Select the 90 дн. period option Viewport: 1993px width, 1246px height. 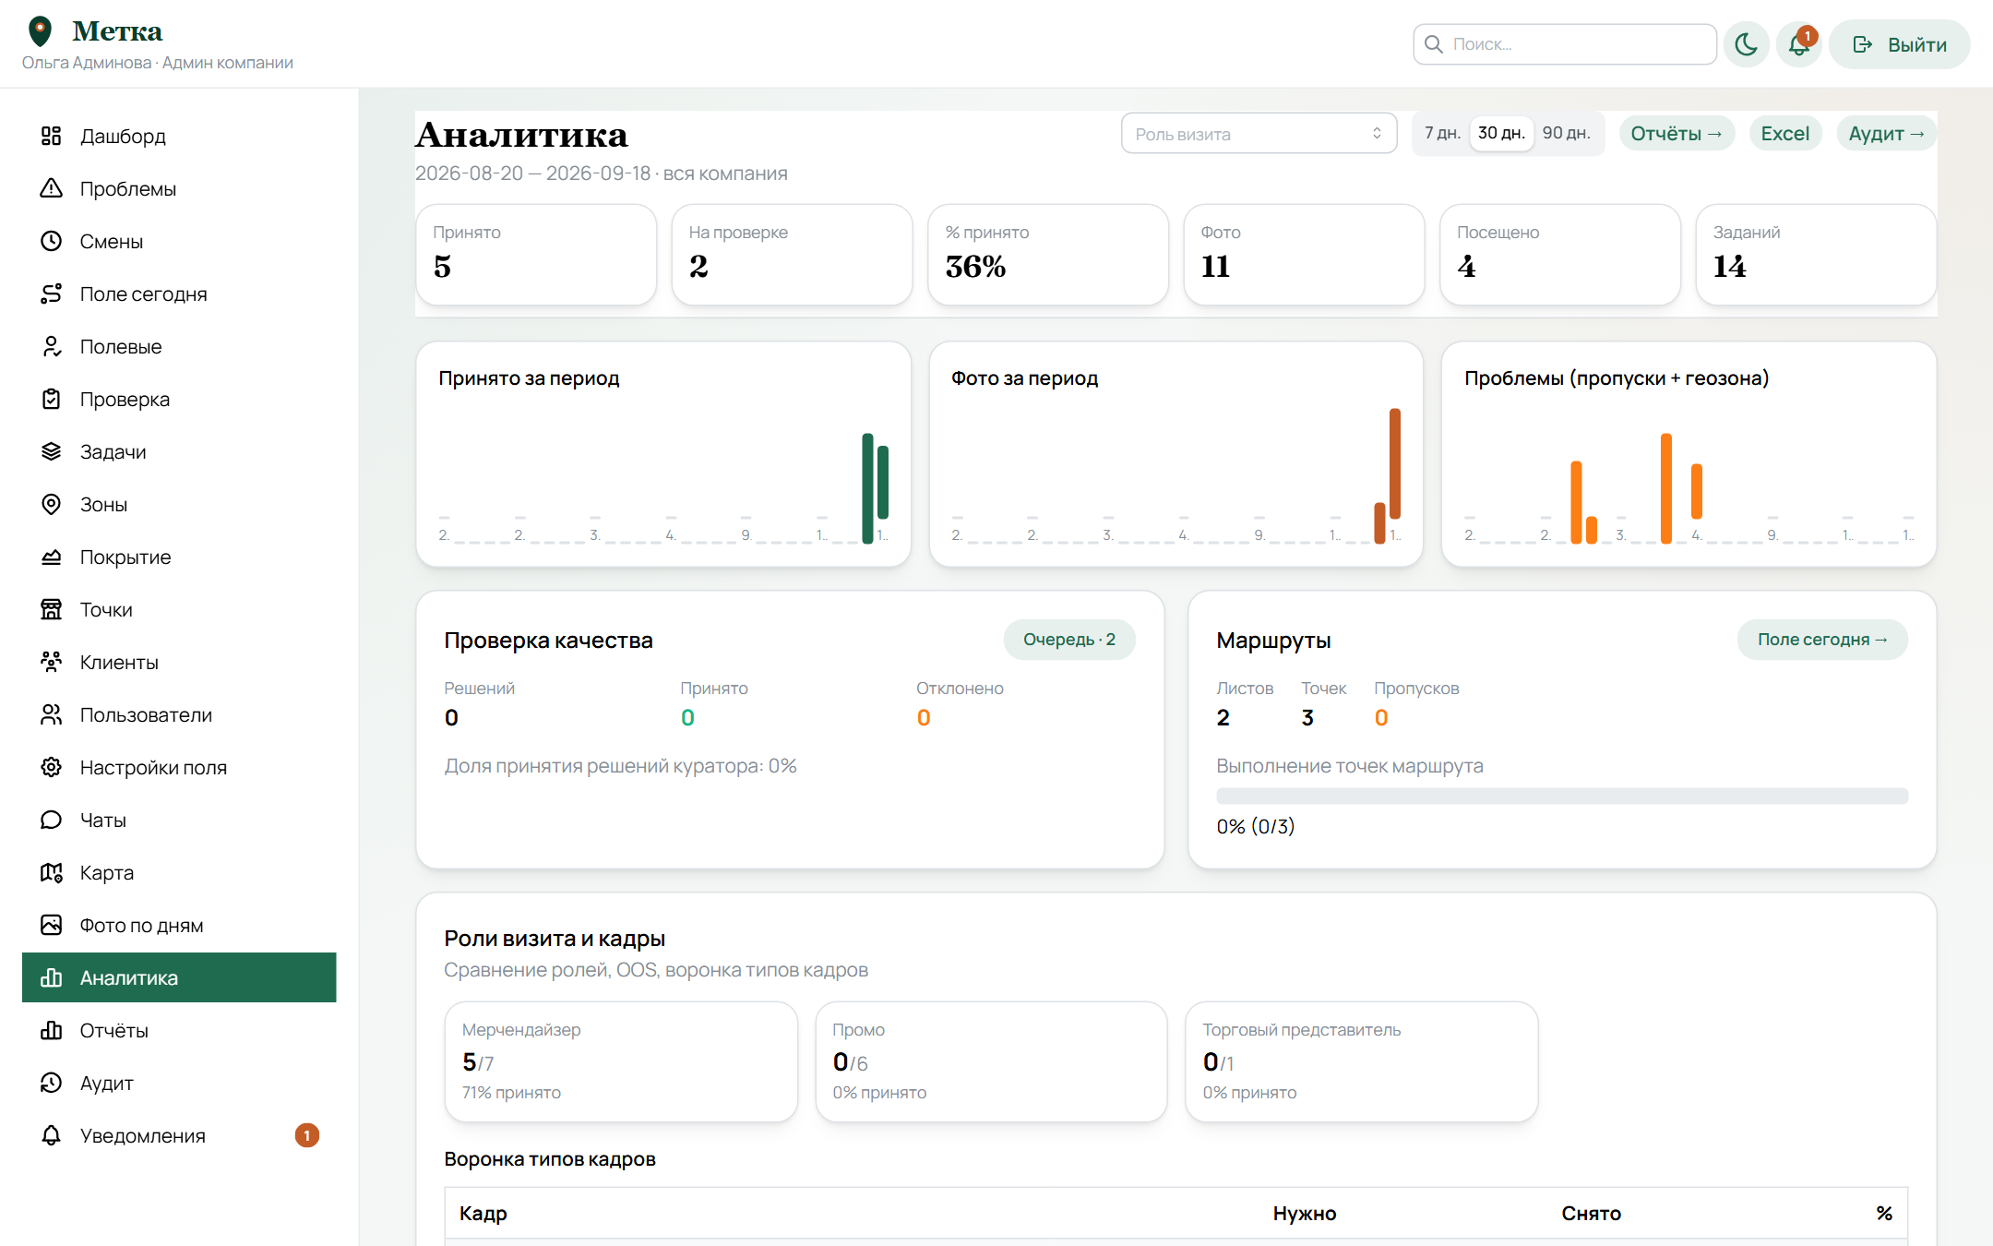1567,133
